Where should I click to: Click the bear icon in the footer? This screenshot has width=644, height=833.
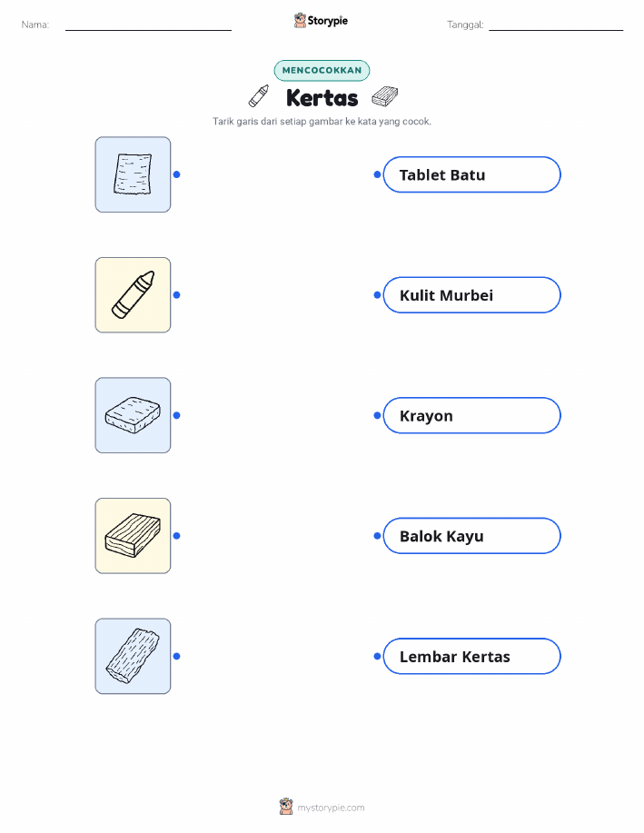[x=286, y=807]
